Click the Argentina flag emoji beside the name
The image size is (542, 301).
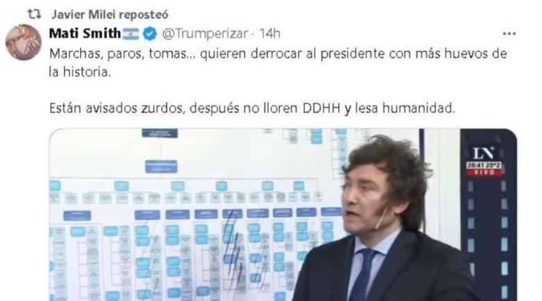click(x=131, y=34)
